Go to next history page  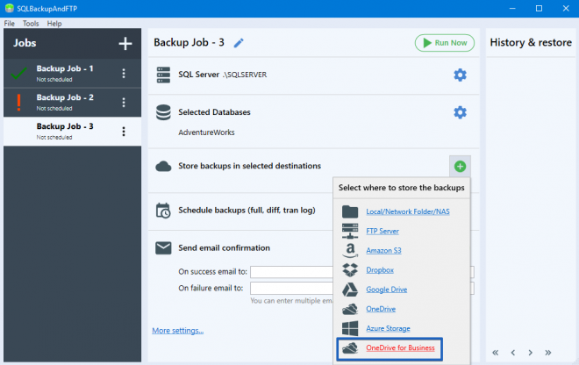[x=530, y=353]
